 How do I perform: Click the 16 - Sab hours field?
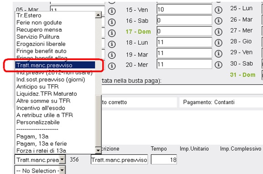tap(184, 20)
